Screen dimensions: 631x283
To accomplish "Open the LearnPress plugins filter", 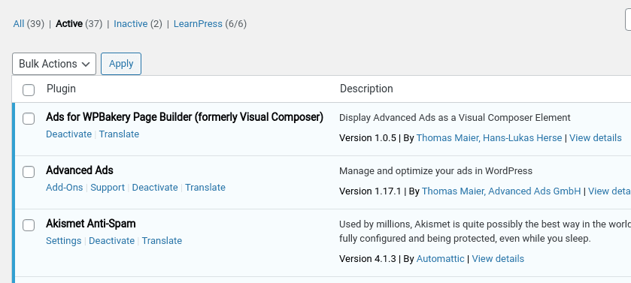I will (198, 24).
